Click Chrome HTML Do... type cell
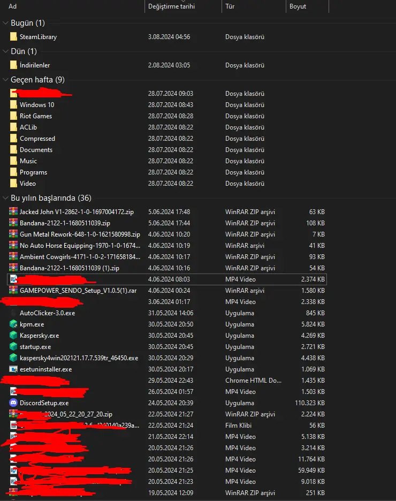The height and width of the screenshot is (501, 396). pos(253,381)
